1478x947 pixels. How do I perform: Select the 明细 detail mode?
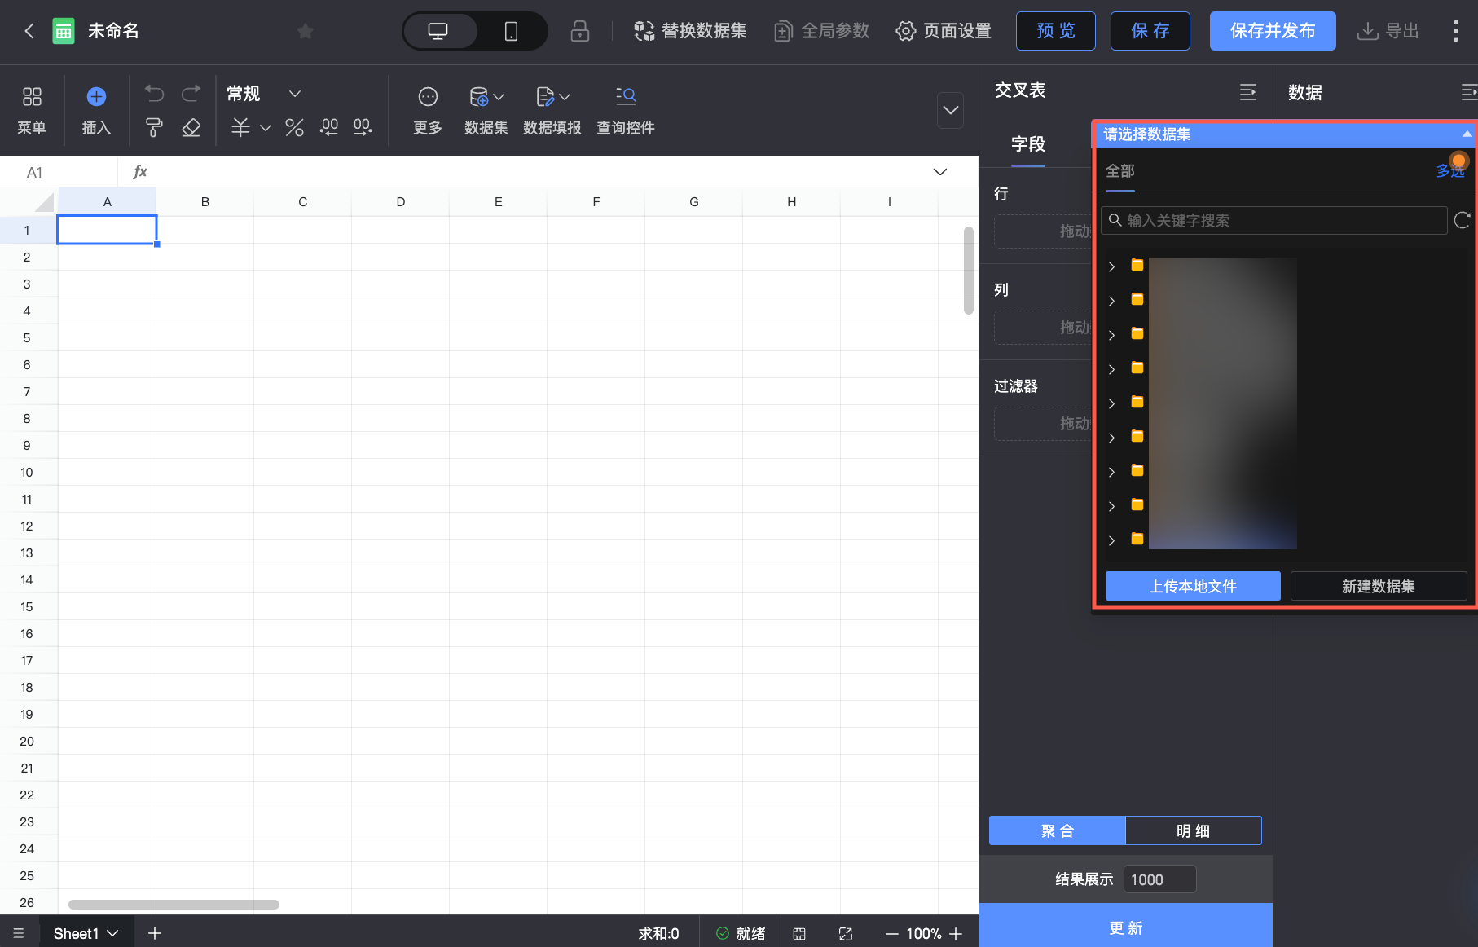pos(1194,831)
